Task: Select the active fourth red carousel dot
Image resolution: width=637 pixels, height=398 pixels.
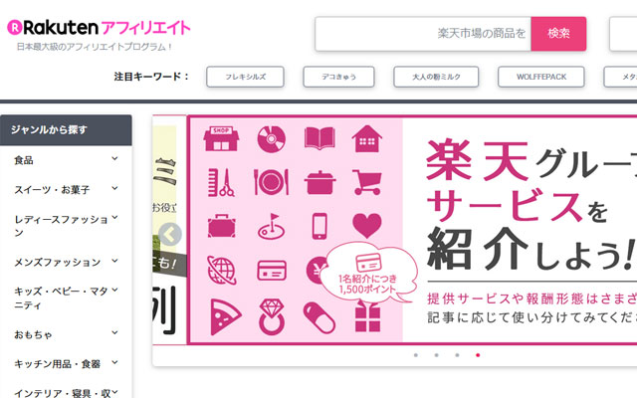Action: click(478, 355)
